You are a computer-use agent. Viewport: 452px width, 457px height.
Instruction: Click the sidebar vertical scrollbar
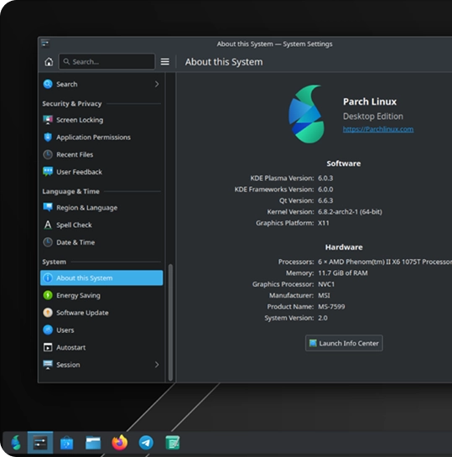(x=170, y=322)
